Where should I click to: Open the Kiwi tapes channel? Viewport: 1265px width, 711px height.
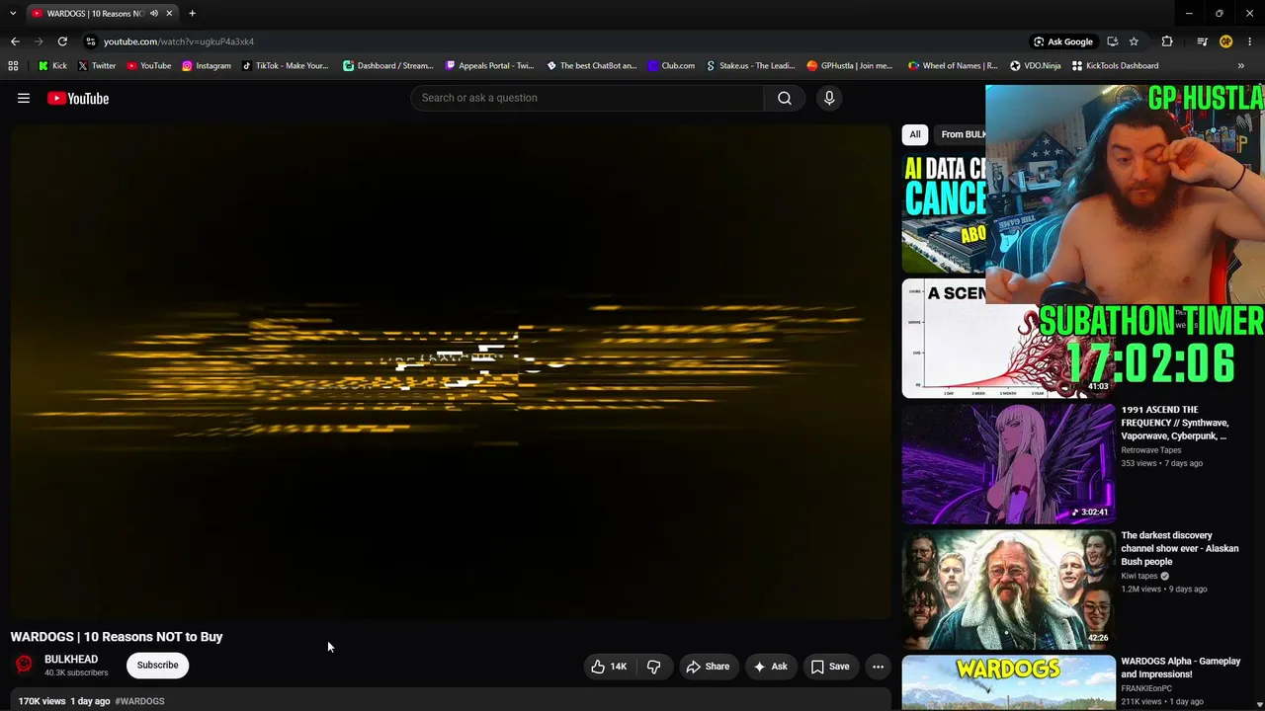point(1138,576)
